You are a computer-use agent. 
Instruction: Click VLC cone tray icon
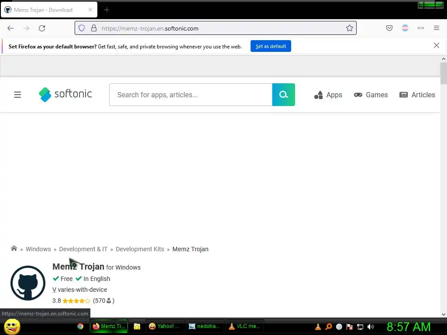(x=318, y=327)
